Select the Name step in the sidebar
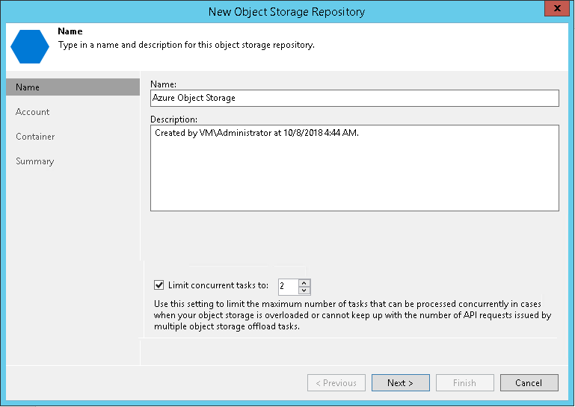This screenshot has width=575, height=407. 28,87
